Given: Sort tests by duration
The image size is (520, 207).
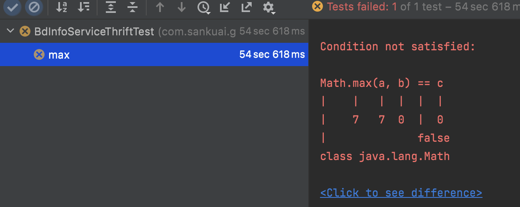Looking at the screenshot, I should tap(84, 7).
